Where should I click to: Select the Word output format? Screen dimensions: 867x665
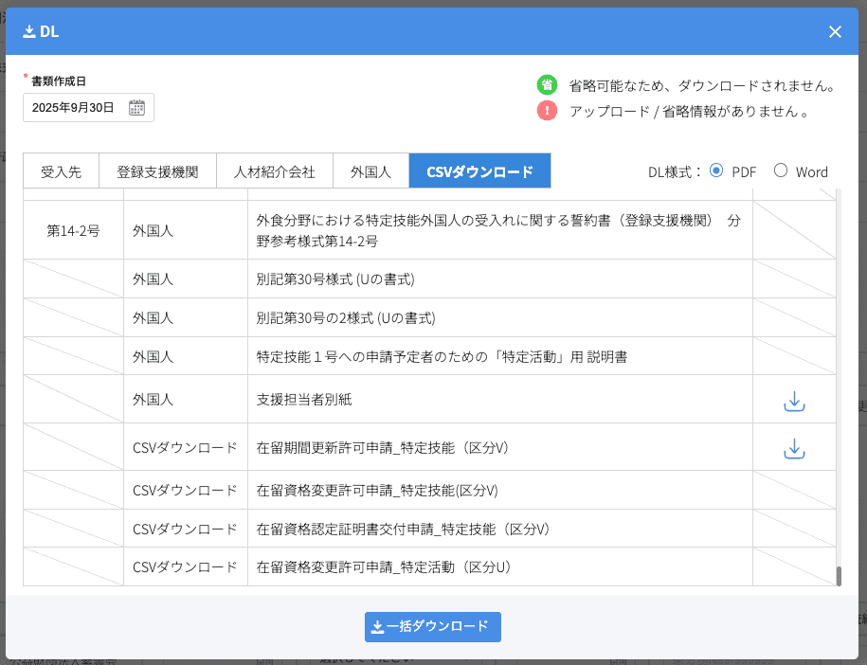pos(780,172)
